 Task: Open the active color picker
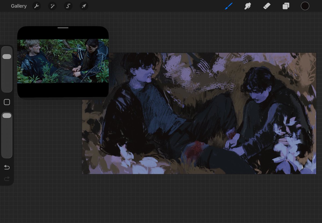(x=305, y=6)
